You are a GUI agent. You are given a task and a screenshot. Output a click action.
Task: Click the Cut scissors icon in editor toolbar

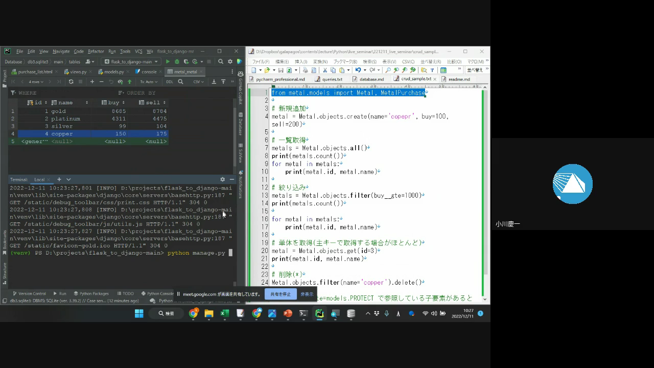tap(324, 70)
